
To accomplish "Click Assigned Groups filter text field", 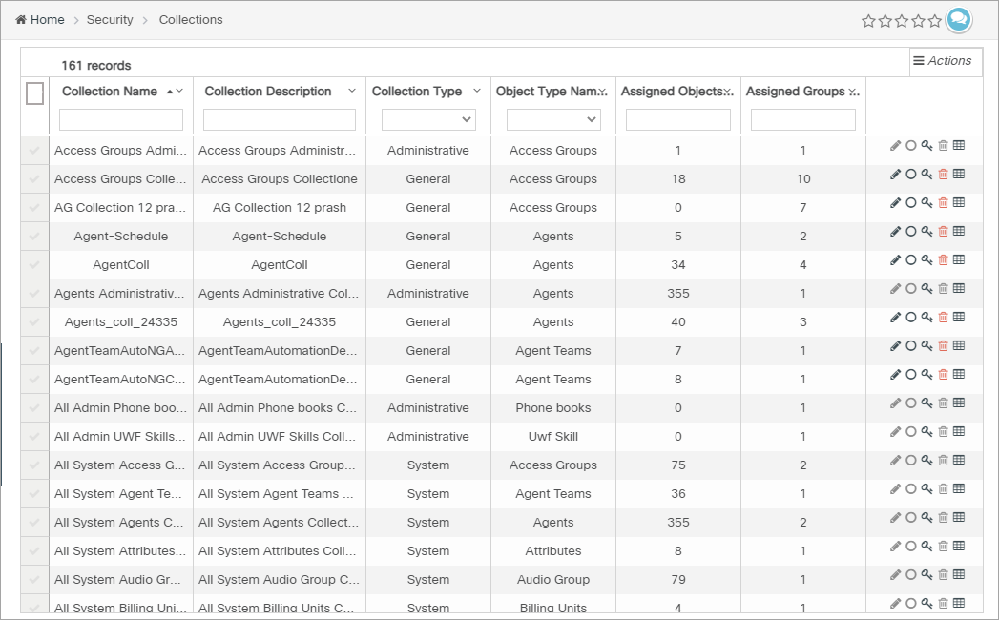I will tap(802, 119).
